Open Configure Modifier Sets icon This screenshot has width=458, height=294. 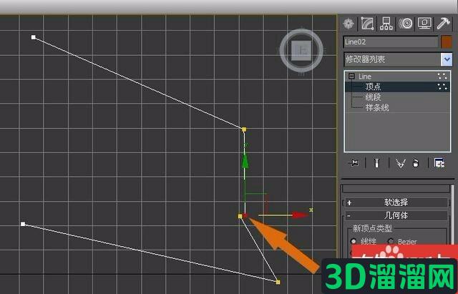tap(439, 163)
